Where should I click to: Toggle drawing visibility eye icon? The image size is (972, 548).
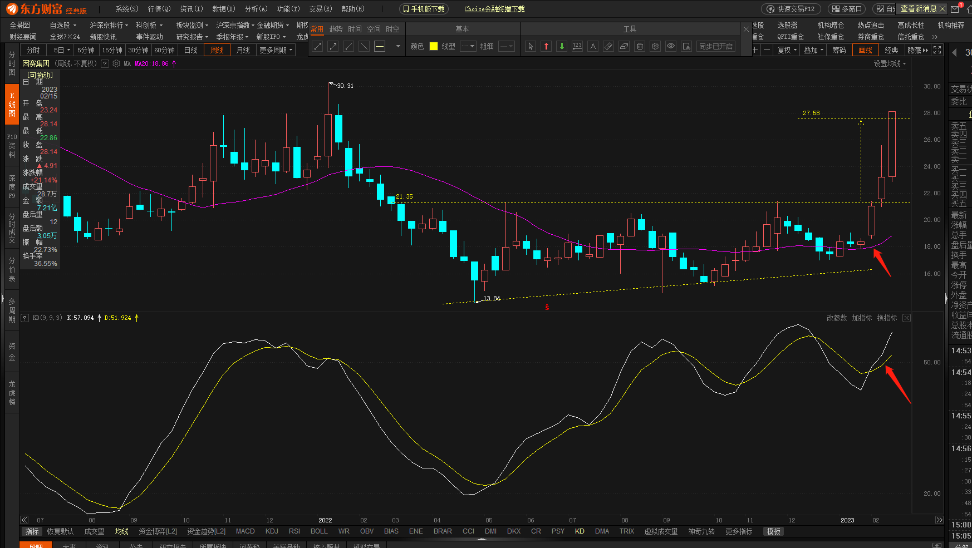tap(671, 47)
